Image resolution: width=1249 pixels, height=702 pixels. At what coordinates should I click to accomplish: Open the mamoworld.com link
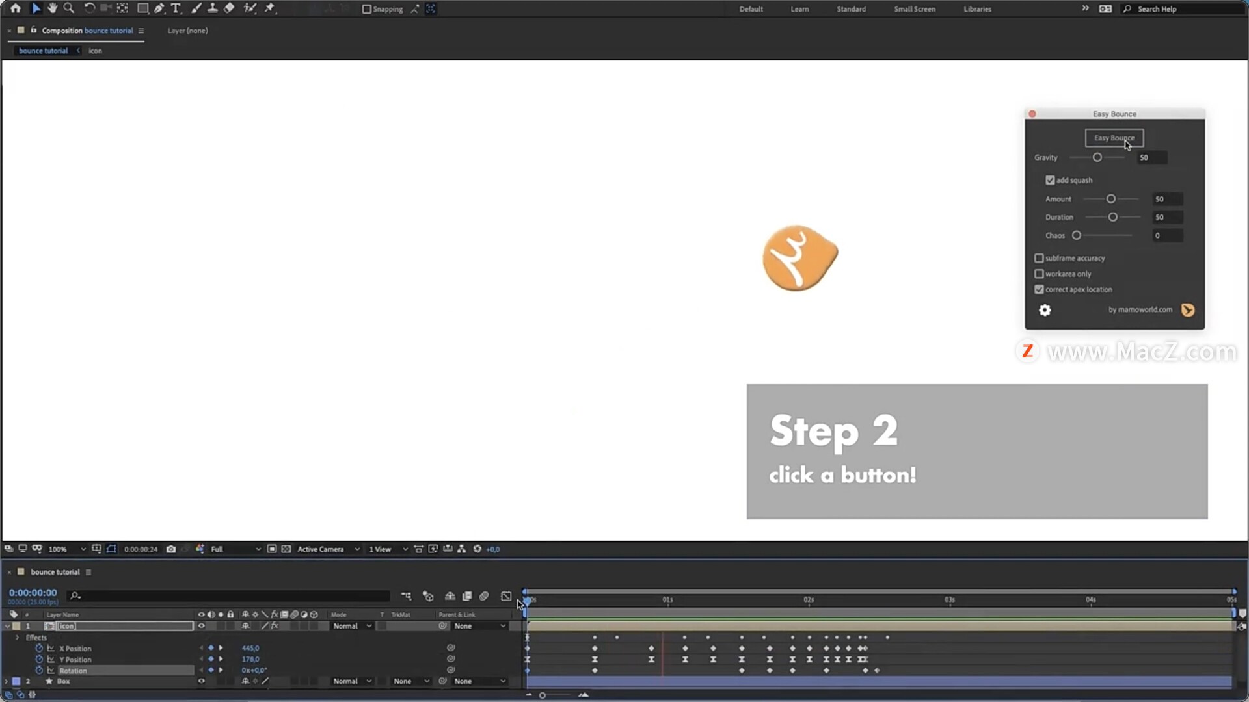click(x=1140, y=309)
